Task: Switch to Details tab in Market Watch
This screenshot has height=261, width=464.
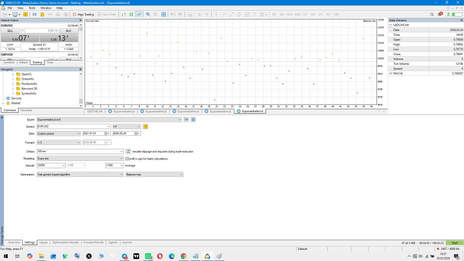Action: [x=23, y=62]
